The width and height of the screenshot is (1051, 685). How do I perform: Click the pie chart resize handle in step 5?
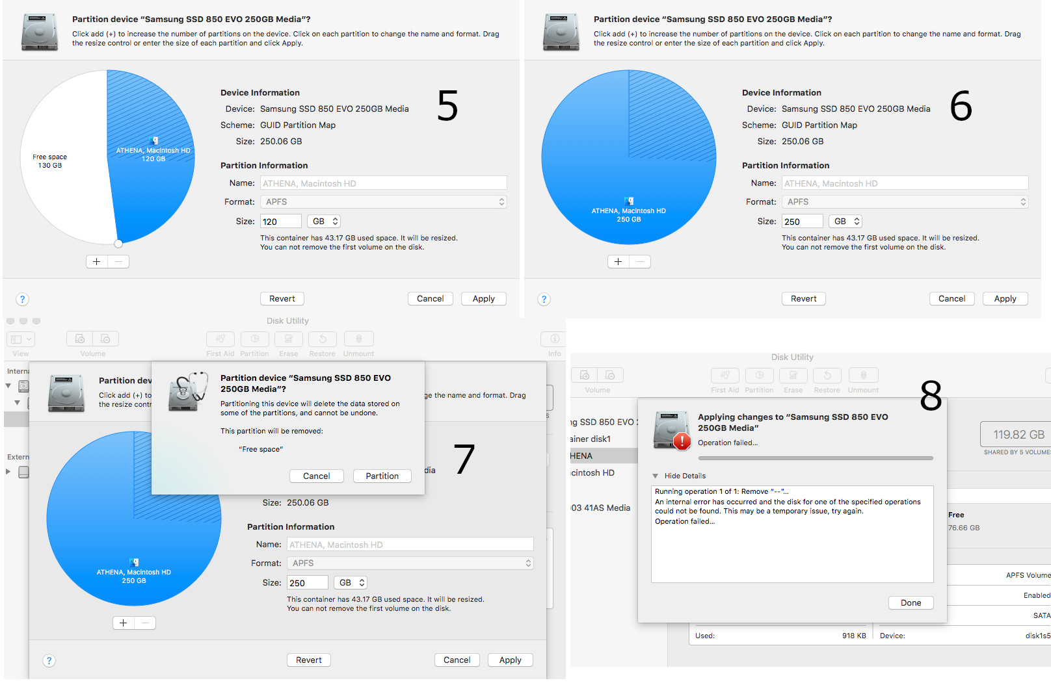(x=118, y=244)
